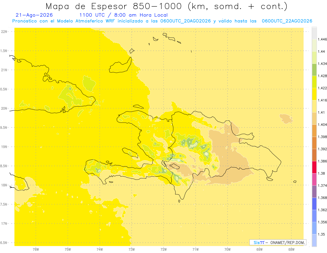Click latitude label '20N'
This screenshot has height=253, width=327.
pos(4,108)
